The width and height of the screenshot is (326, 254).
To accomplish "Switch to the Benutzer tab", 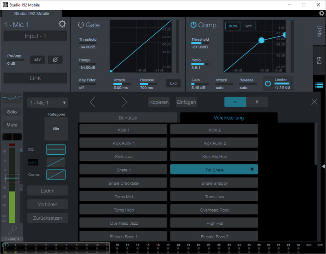I will tap(128, 118).
